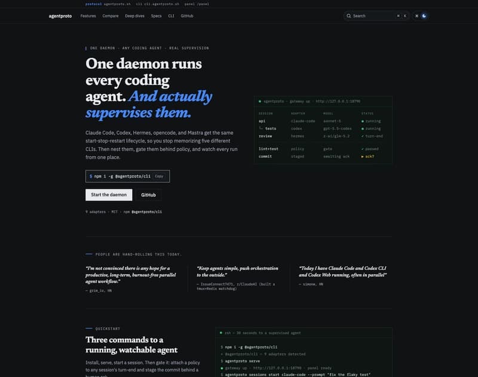
Task: Click the agentproto logo
Action: [x=60, y=16]
